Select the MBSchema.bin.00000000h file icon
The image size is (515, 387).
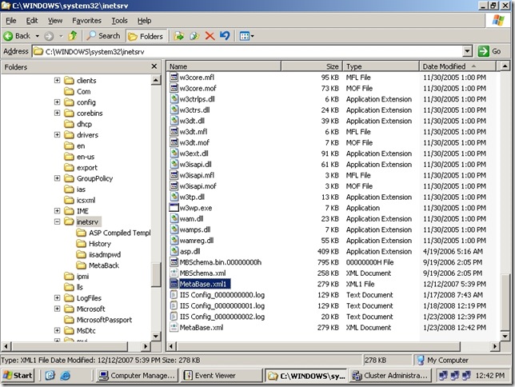pyautogui.click(x=174, y=262)
